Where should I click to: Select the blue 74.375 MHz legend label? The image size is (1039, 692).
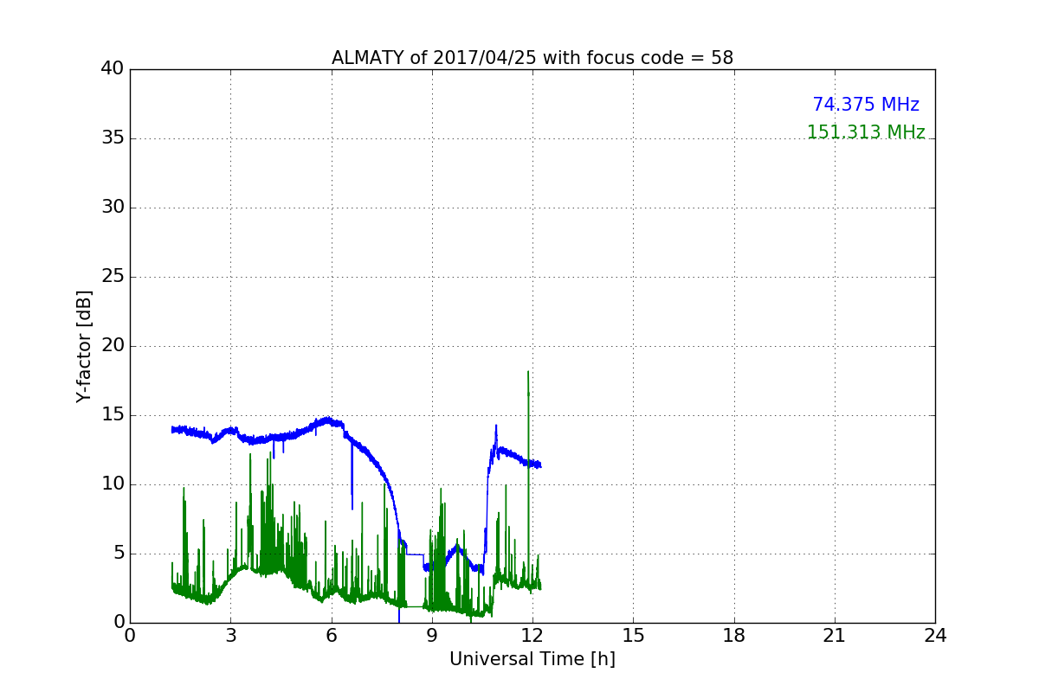point(866,105)
